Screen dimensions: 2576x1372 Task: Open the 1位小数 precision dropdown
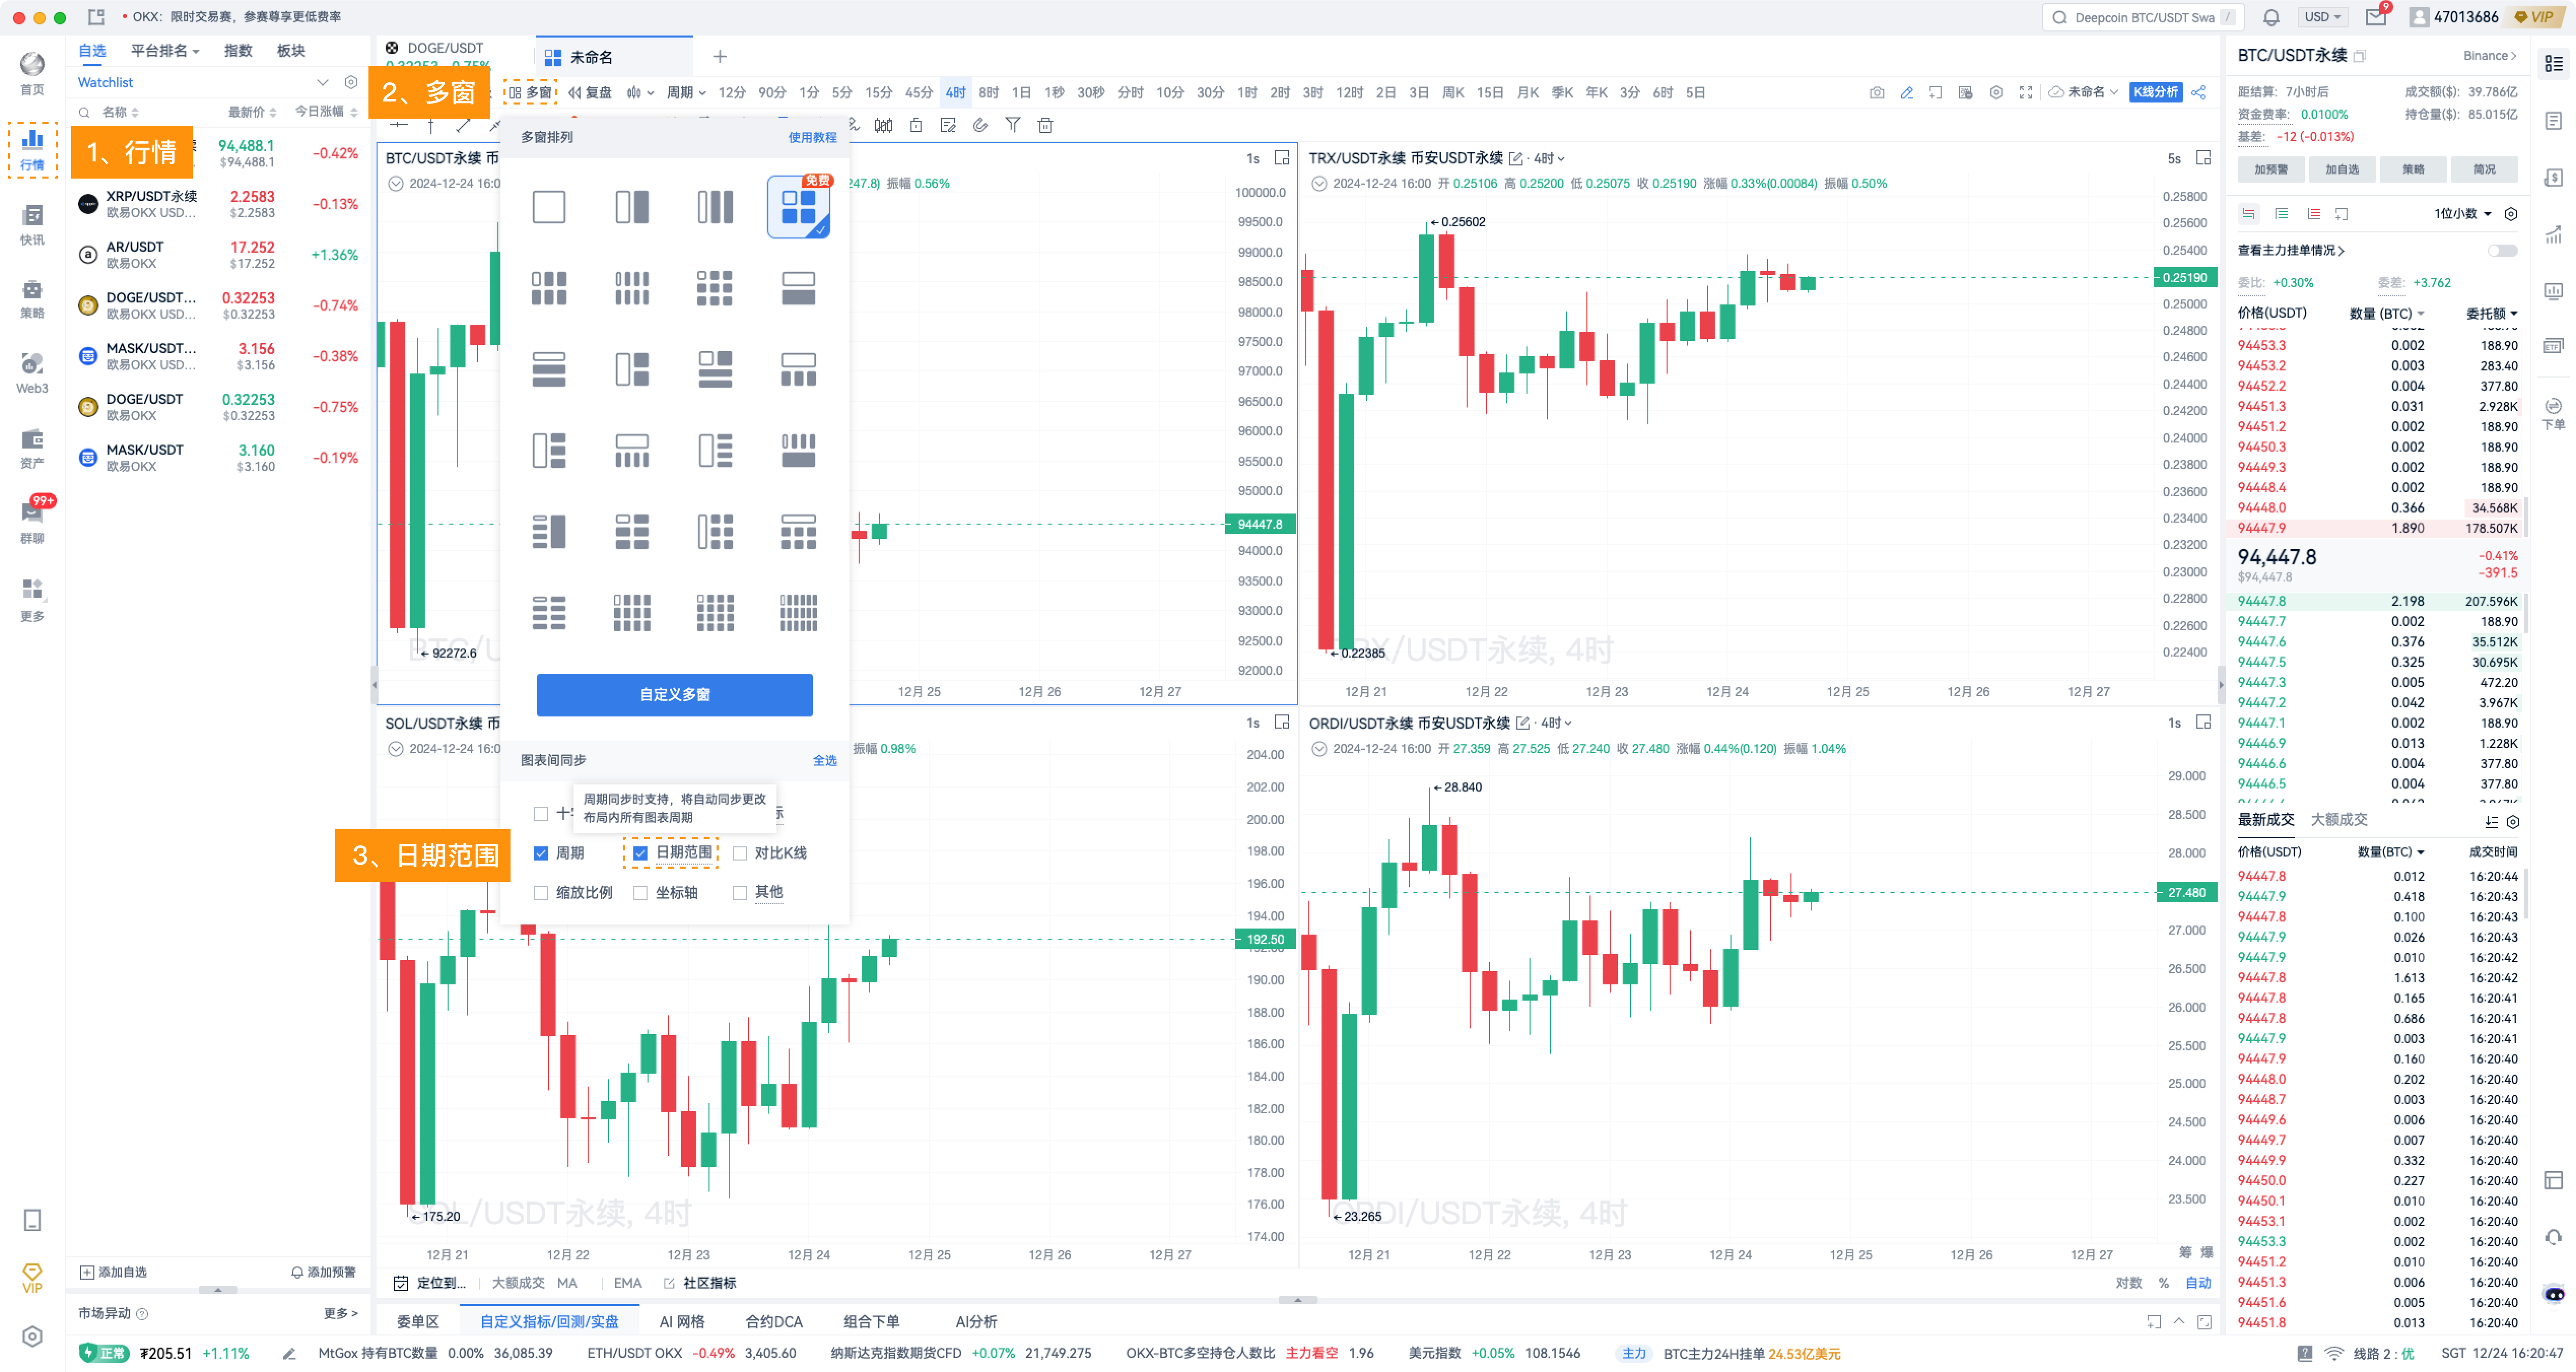pos(2463,214)
